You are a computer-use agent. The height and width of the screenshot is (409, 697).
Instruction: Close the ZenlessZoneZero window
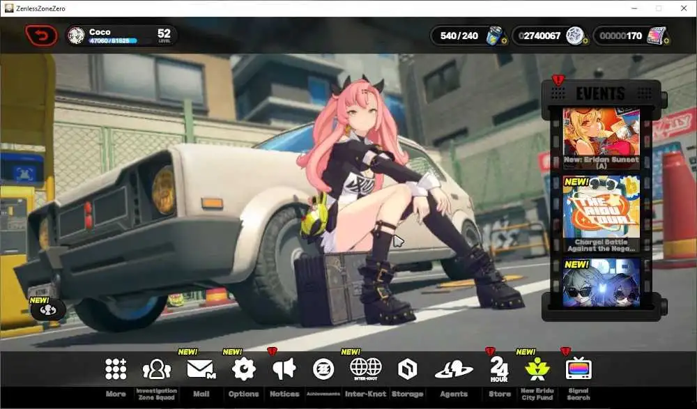click(x=684, y=8)
